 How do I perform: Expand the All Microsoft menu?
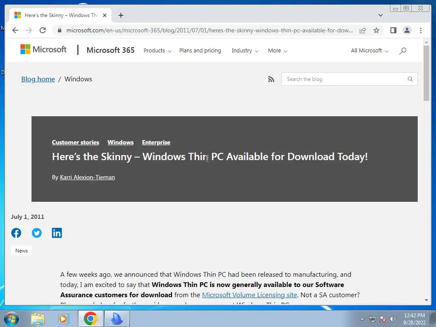(x=370, y=51)
